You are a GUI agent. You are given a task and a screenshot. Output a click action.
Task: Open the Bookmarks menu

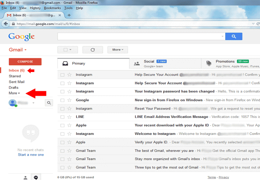point(52,8)
